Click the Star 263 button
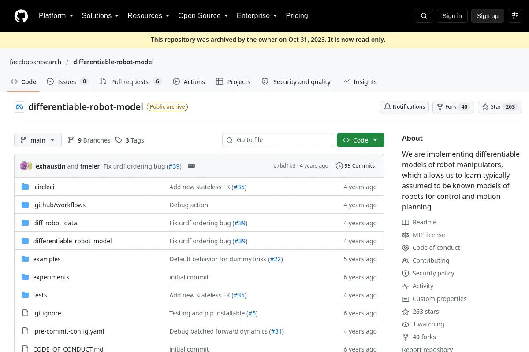The image size is (529, 352). (x=500, y=107)
